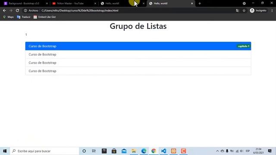The width and height of the screenshot is (276, 155).
Task: Close the Background - Bootstrap tab
Action: click(x=47, y=3)
